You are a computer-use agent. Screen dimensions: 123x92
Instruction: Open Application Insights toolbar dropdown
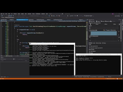(x=89, y=16)
